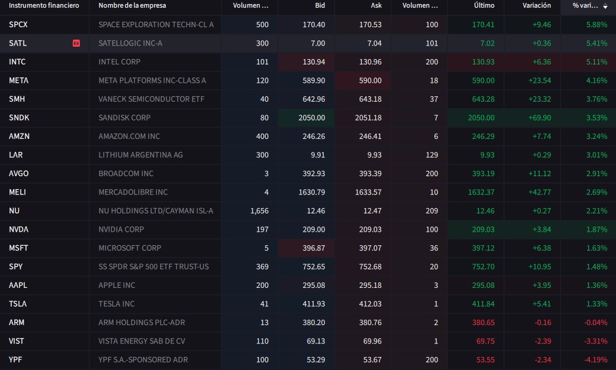
Task: Select the INTC ticker
Action: pos(17,61)
